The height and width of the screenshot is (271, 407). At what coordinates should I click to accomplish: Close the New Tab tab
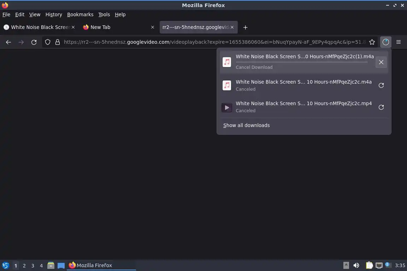[x=153, y=27]
